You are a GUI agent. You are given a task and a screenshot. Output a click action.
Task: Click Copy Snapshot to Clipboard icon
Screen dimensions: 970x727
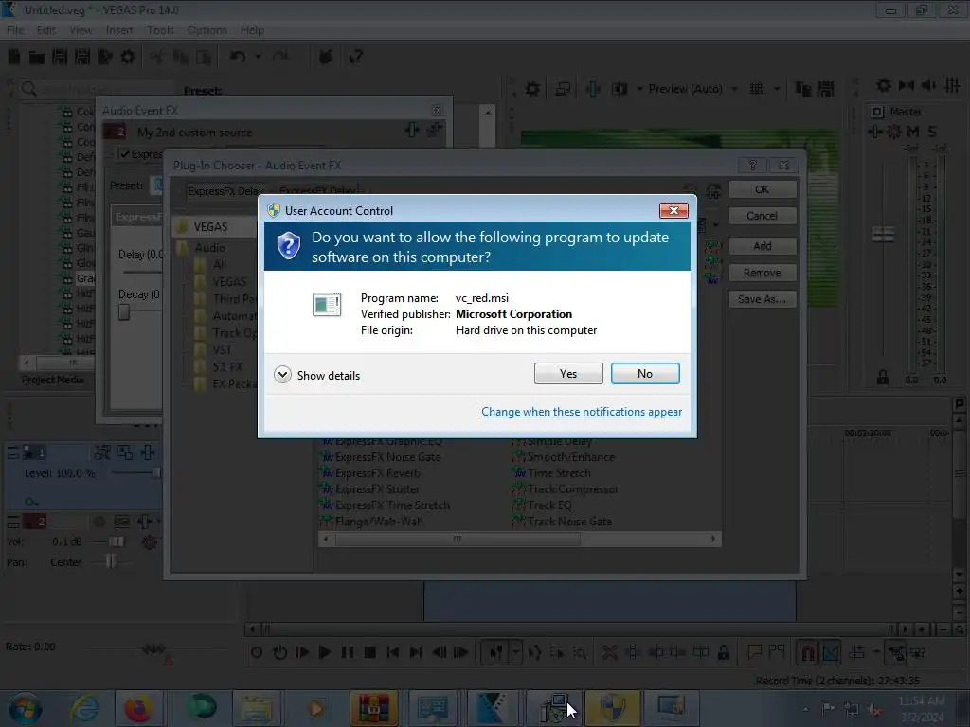coord(803,89)
